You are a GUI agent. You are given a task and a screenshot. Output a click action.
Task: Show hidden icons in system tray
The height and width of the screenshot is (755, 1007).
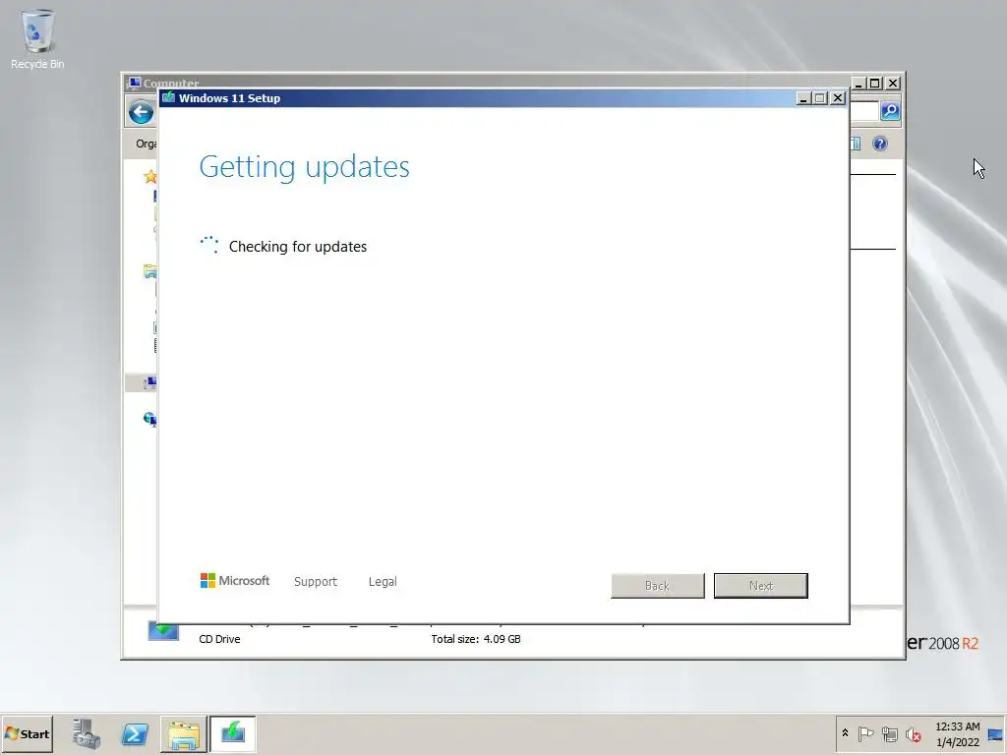845,733
